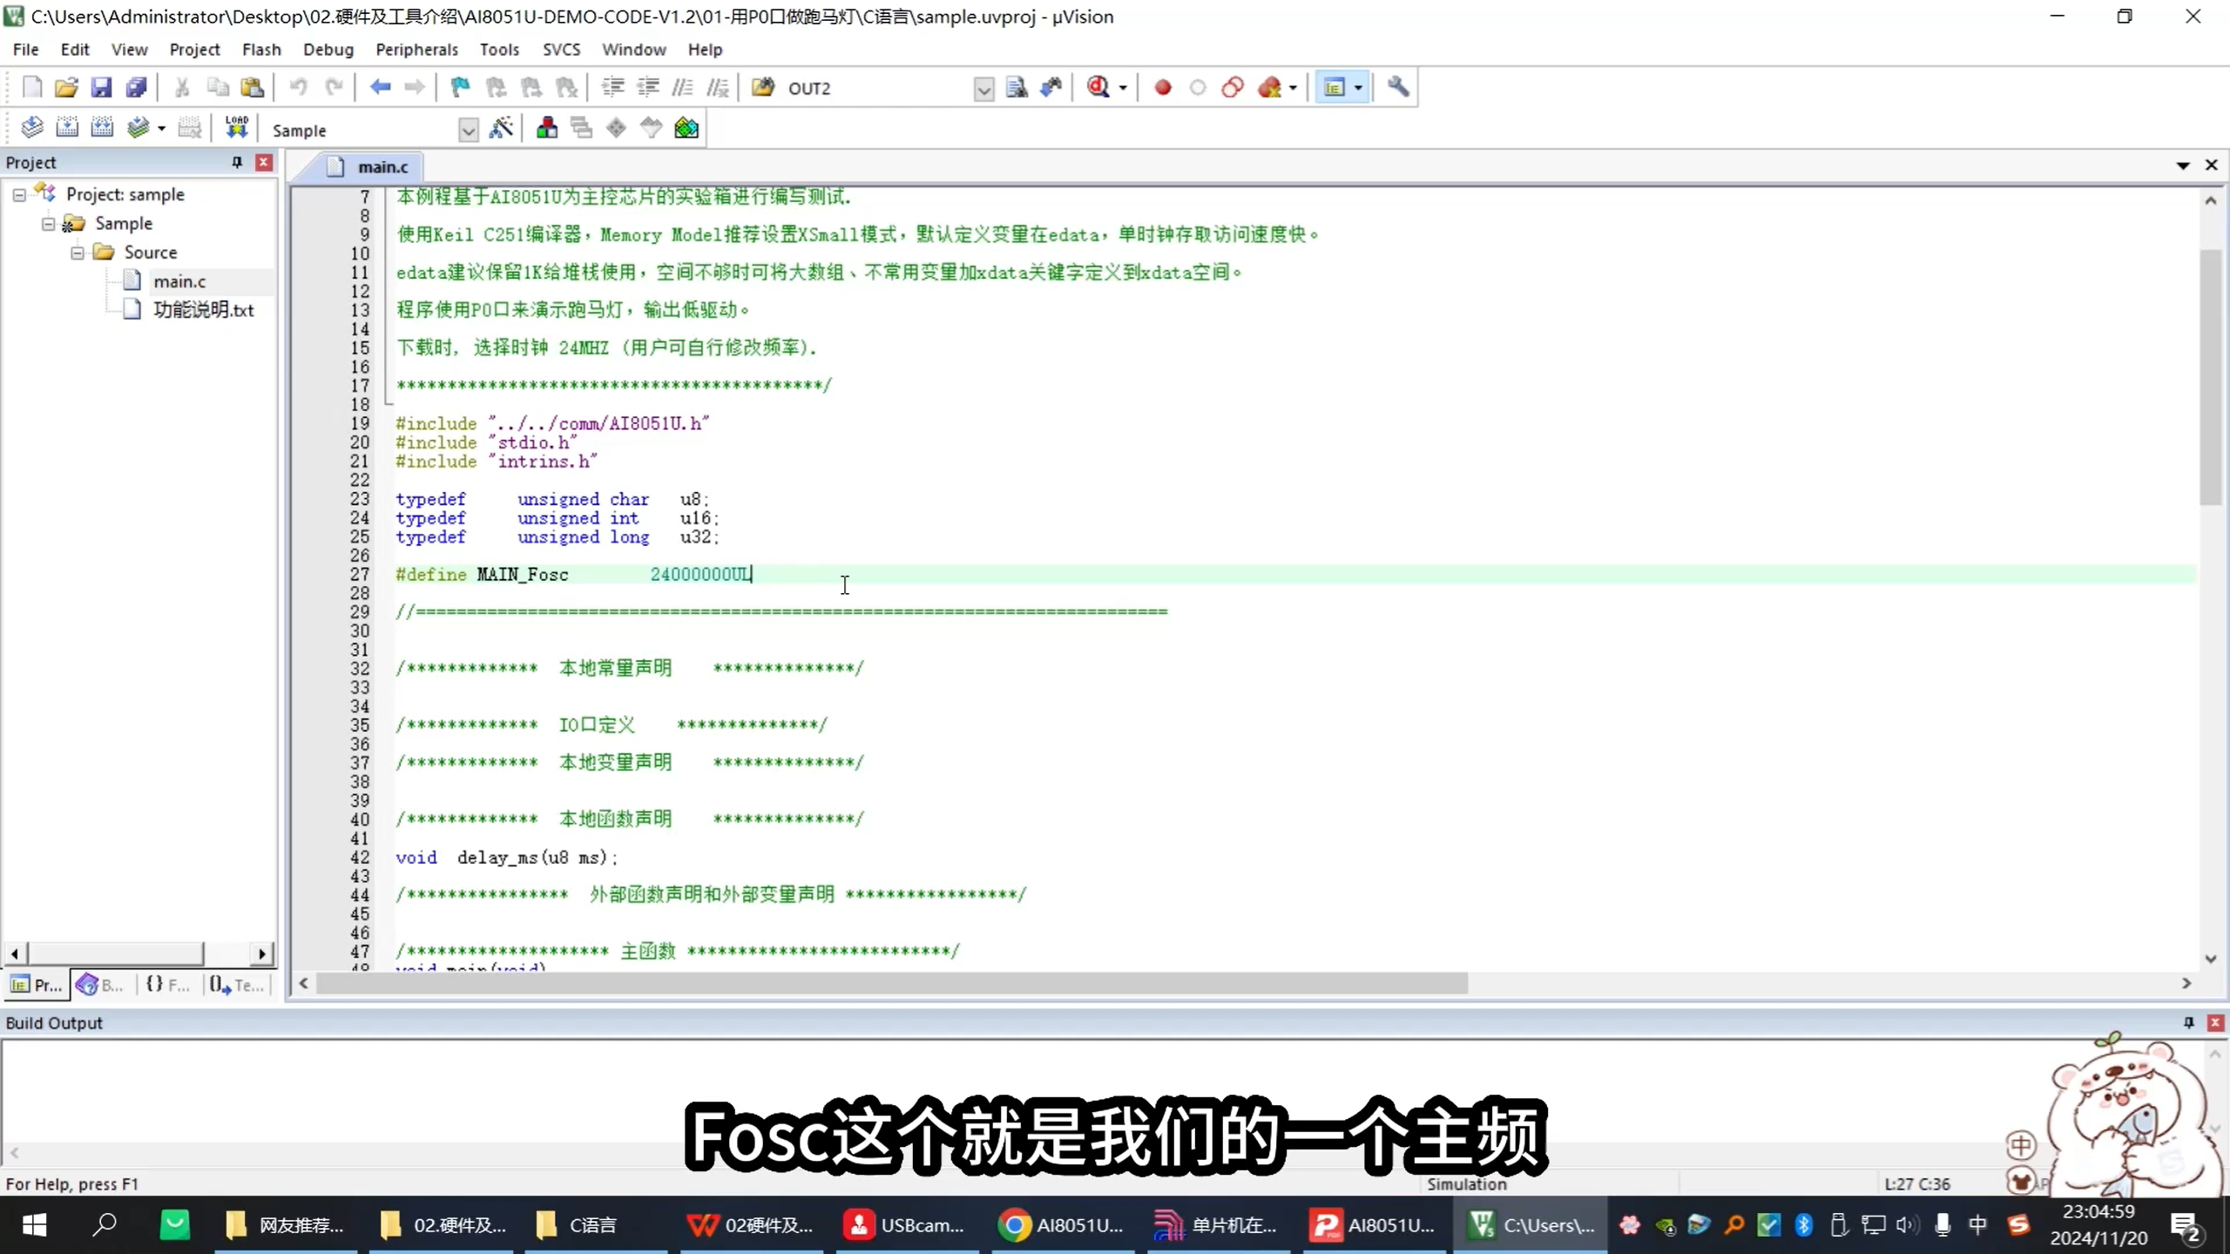Click the LOAD download-to-flash icon
Viewport: 2230px width, 1254px height.
[x=236, y=127]
